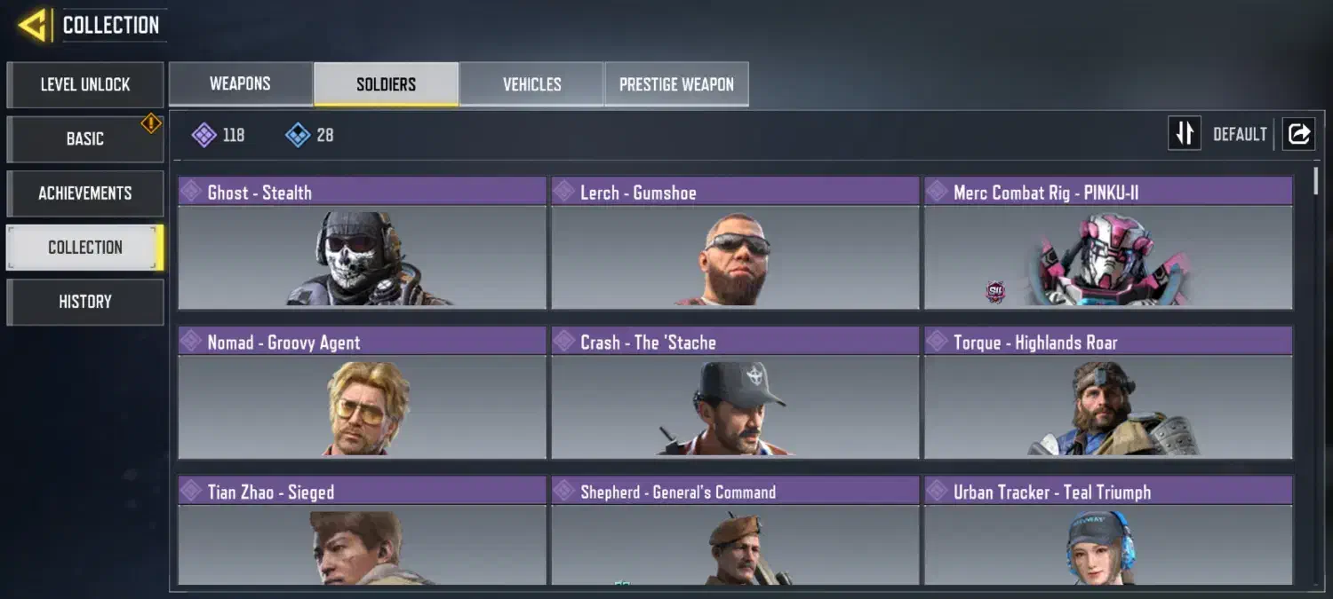Open the Vehicles tab
Viewport: 1333px width, 599px height.
[x=531, y=84]
